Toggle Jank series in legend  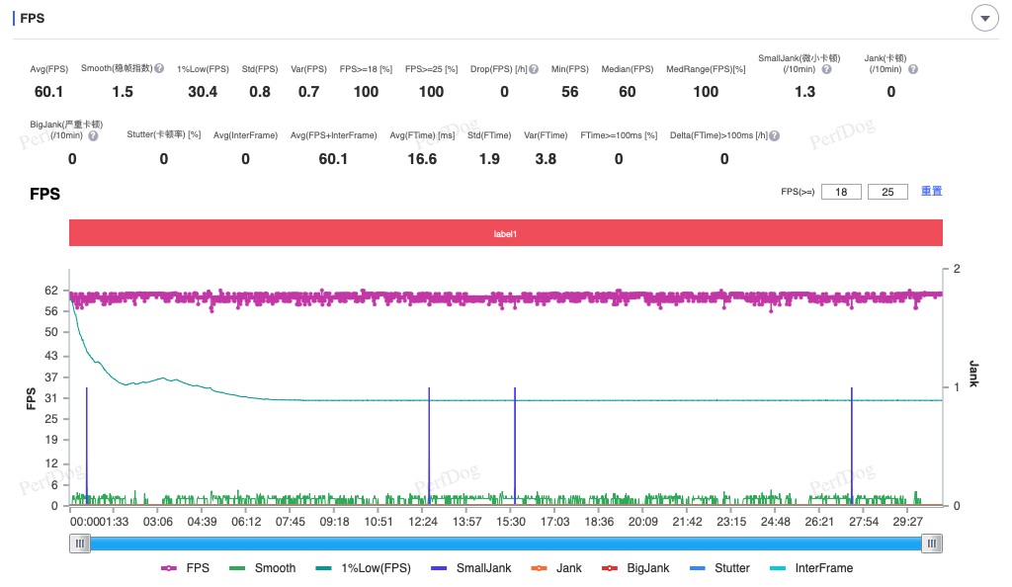[x=556, y=568]
